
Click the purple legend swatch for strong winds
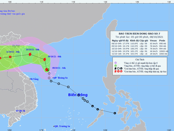[x=116, y=63]
